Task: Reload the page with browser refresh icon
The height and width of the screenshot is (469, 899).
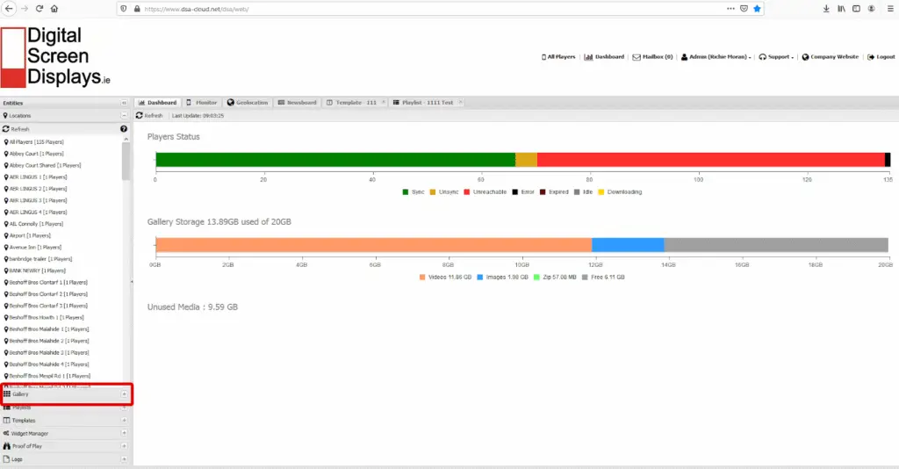Action: [x=39, y=9]
